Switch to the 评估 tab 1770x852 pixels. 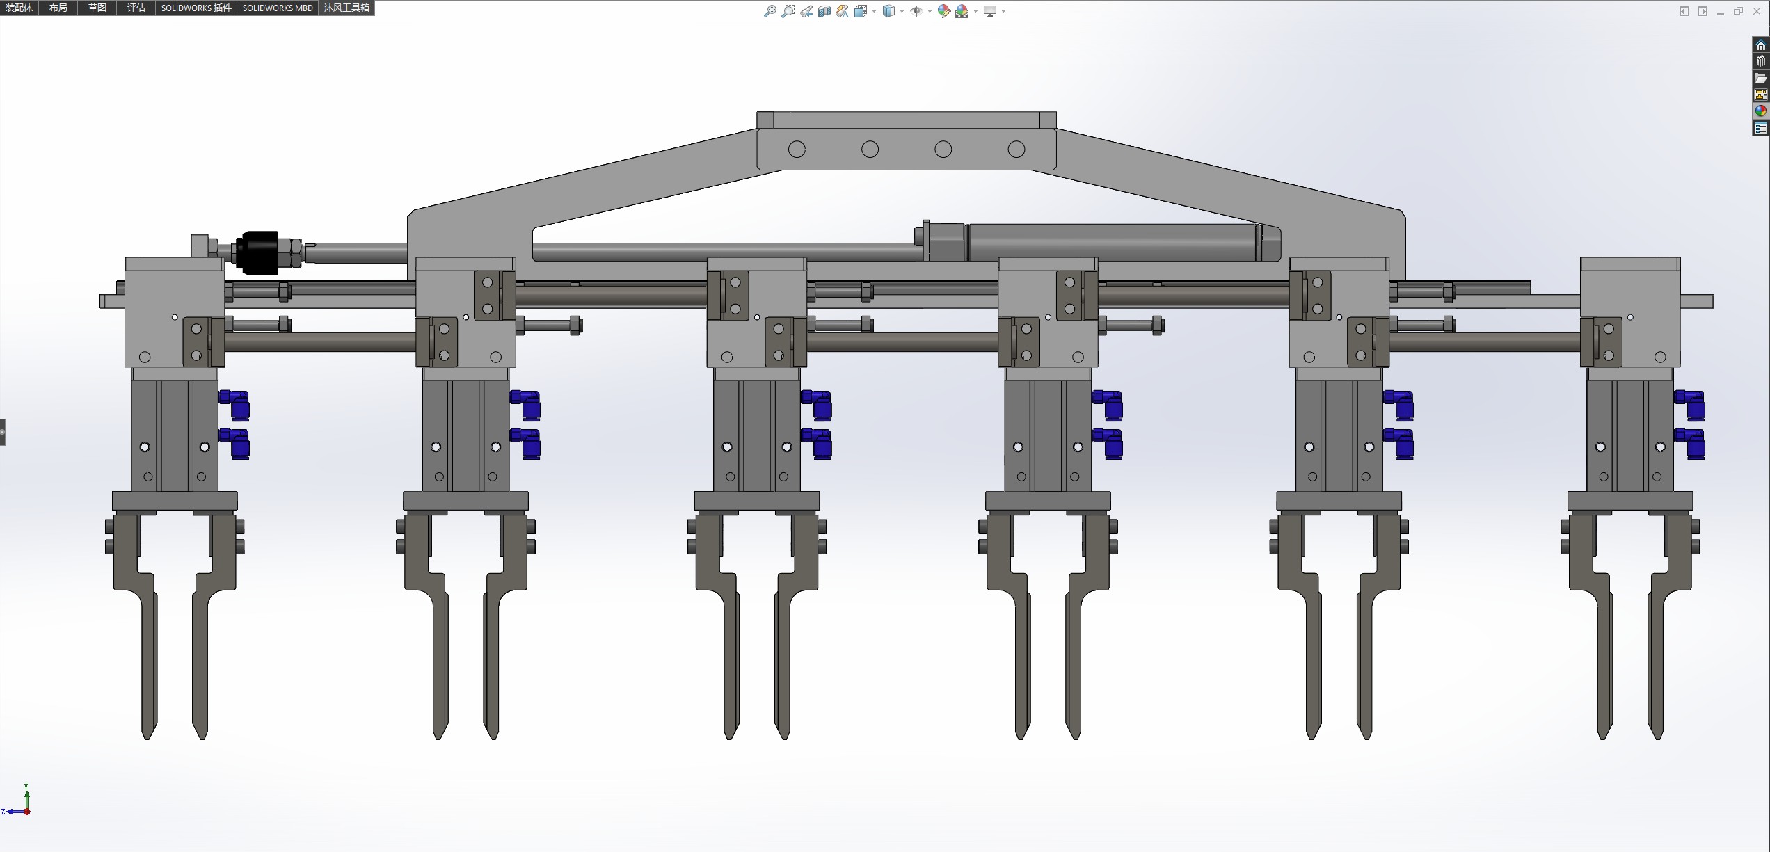tap(136, 8)
